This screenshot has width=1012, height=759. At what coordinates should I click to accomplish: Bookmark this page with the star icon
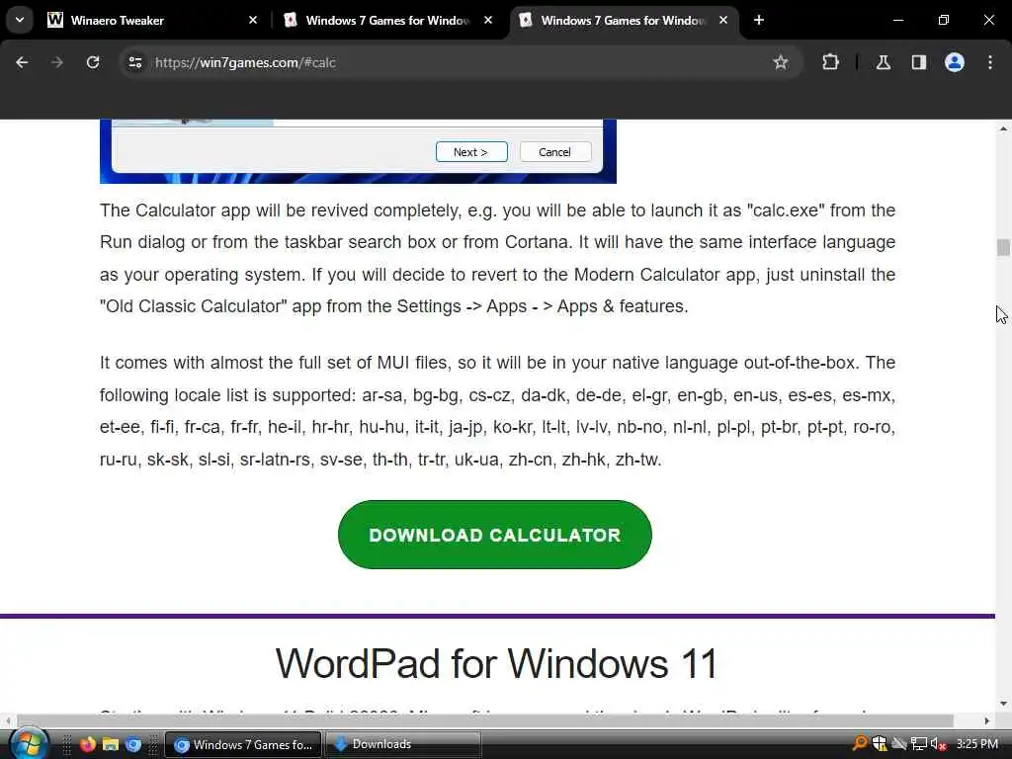(x=781, y=62)
